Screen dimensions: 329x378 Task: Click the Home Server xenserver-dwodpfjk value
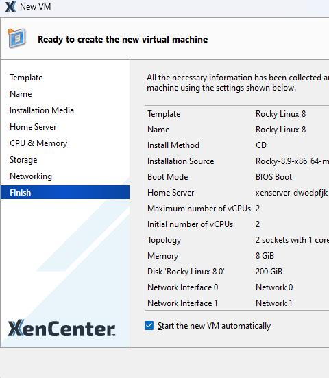coord(291,193)
